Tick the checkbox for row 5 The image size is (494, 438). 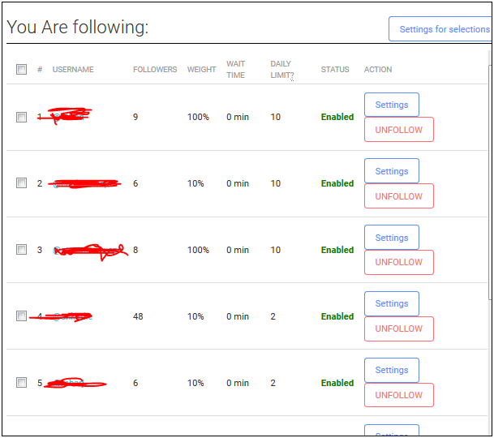click(21, 383)
